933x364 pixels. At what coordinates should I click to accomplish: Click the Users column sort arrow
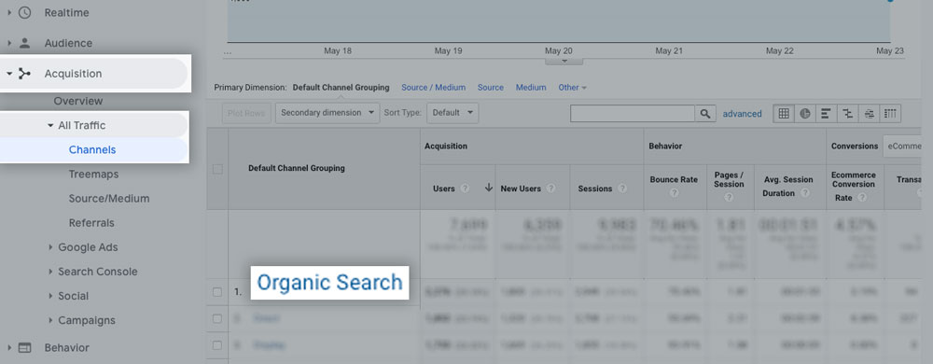coord(489,188)
